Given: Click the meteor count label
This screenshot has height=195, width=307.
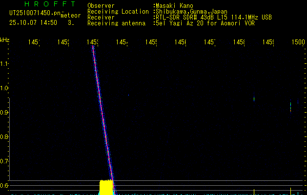Looking at the screenshot, I should 71,16.
